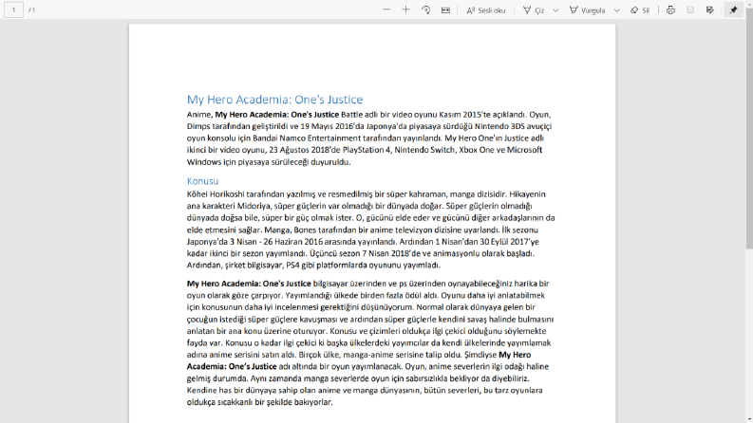Zoom out with the minus icon
Image resolution: width=753 pixels, height=423 pixels.
pyautogui.click(x=386, y=9)
